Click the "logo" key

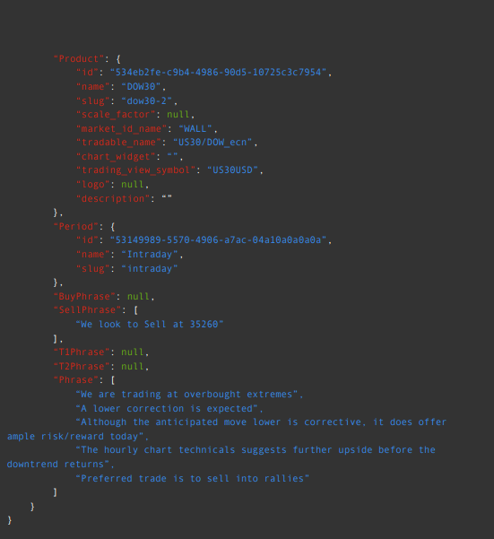(92, 185)
